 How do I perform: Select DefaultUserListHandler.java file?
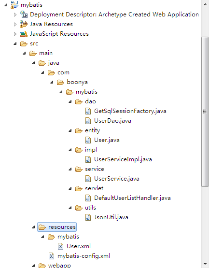(x=132, y=198)
